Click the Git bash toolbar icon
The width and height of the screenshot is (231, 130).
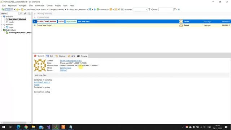tap(119, 9)
